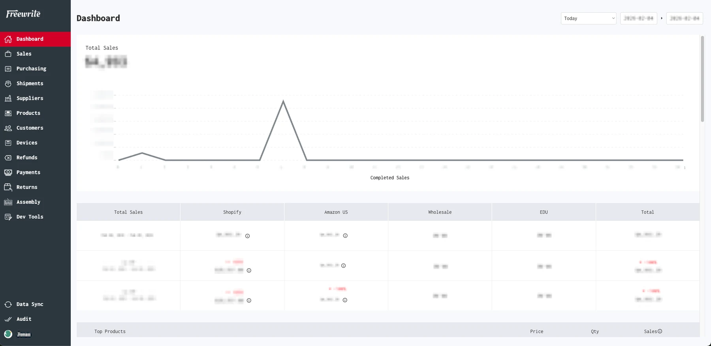Click the Returns icon in sidebar
The width and height of the screenshot is (711, 346).
coord(8,187)
